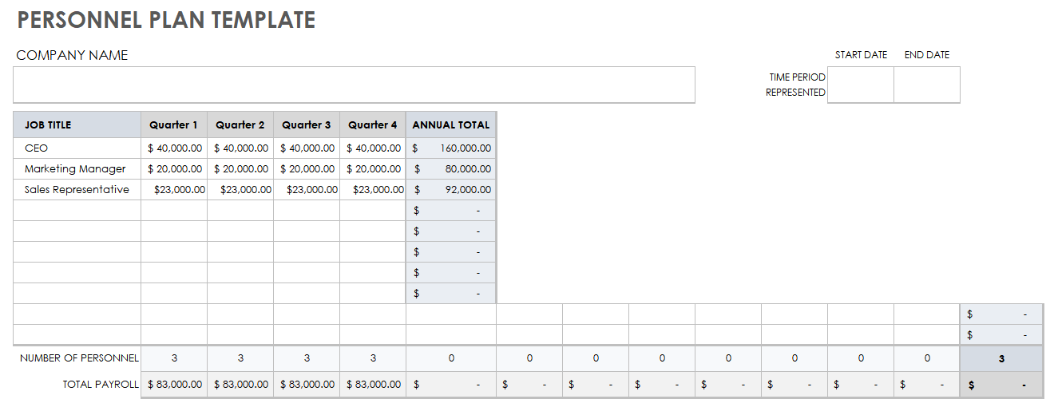Viewport: 1054px width, 403px height.
Task: Select the Sales Representative cell
Action: [77, 190]
